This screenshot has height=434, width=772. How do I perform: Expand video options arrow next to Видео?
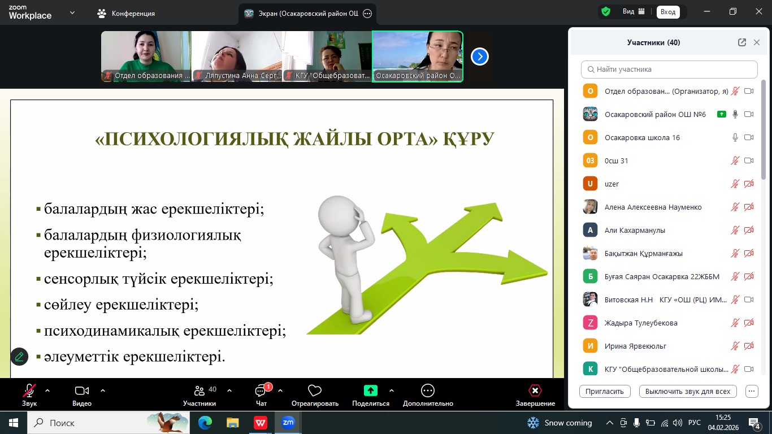click(103, 390)
